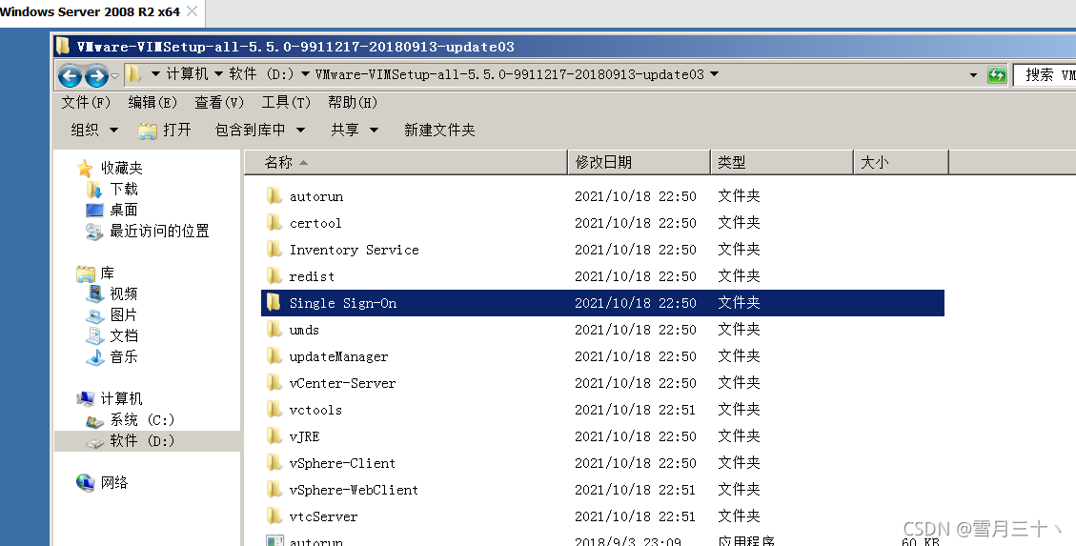This screenshot has height=546, width=1076.
Task: Open the 工具(T) menu
Action: 286,102
